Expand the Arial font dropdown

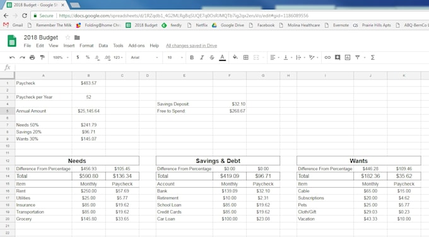coord(144,57)
